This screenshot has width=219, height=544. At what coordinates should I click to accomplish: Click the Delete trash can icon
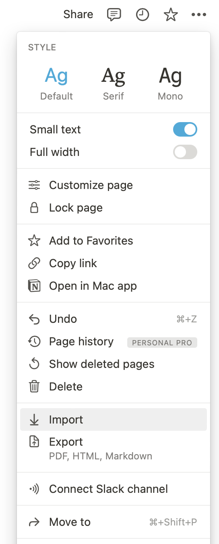pyautogui.click(x=34, y=386)
